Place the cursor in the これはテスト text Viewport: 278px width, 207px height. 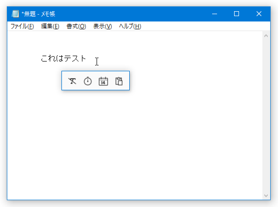(x=63, y=59)
